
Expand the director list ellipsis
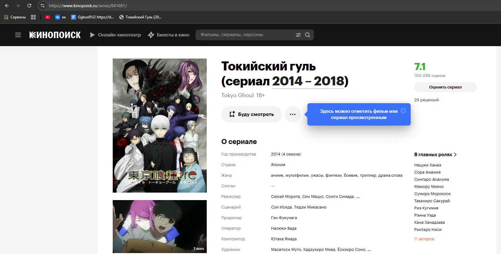358,197
